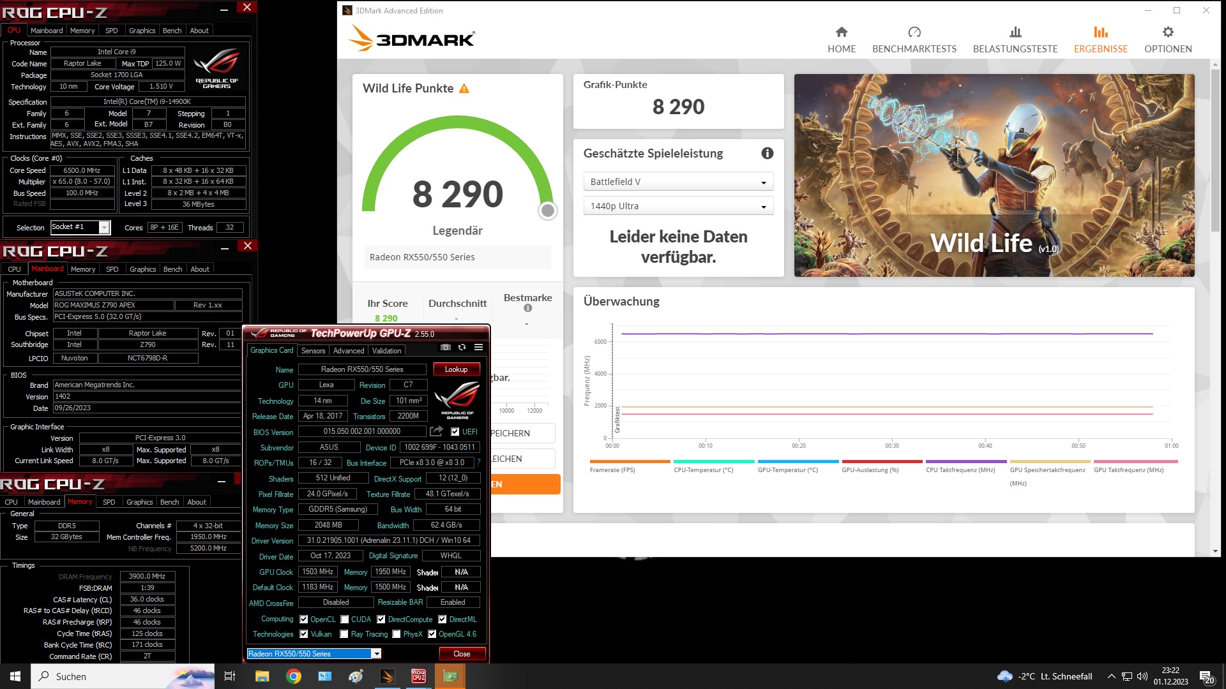This screenshot has width=1226, height=689.
Task: Click CPU Taktfrequenz purple legend swatch
Action: click(966, 461)
